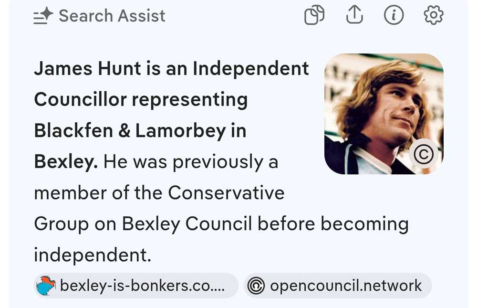Click the final word "independent."
Image resolution: width=477 pixels, height=308 pixels.
[x=92, y=255]
